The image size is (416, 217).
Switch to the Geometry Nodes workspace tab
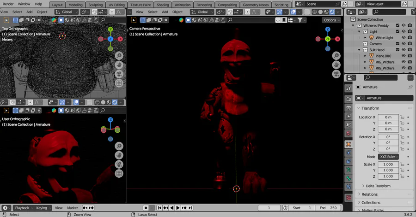tap(256, 5)
